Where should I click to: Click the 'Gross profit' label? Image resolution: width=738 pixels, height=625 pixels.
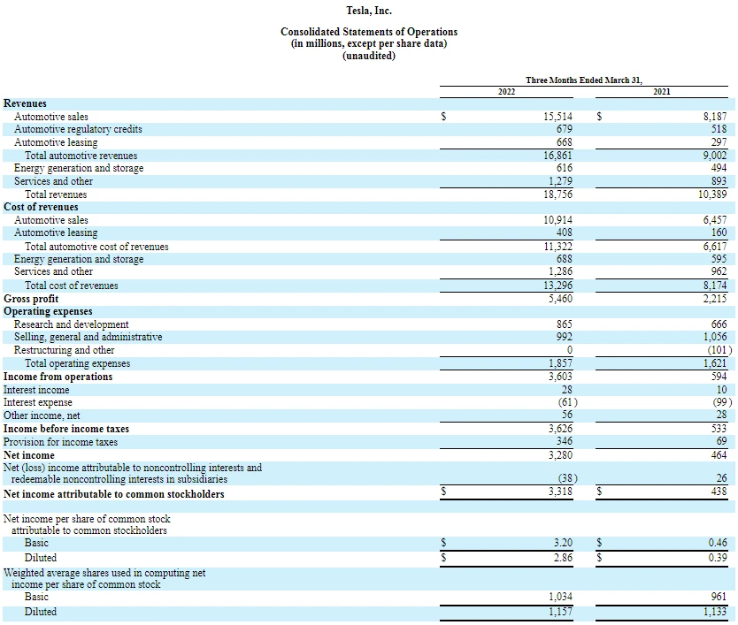tap(31, 299)
